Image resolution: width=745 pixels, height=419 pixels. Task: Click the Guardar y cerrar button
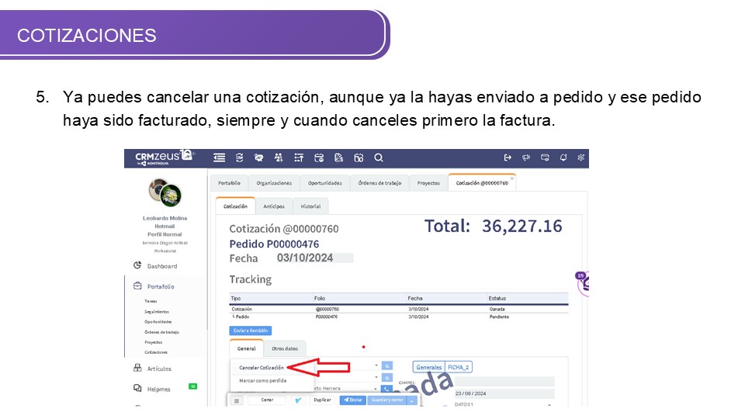[387, 400]
